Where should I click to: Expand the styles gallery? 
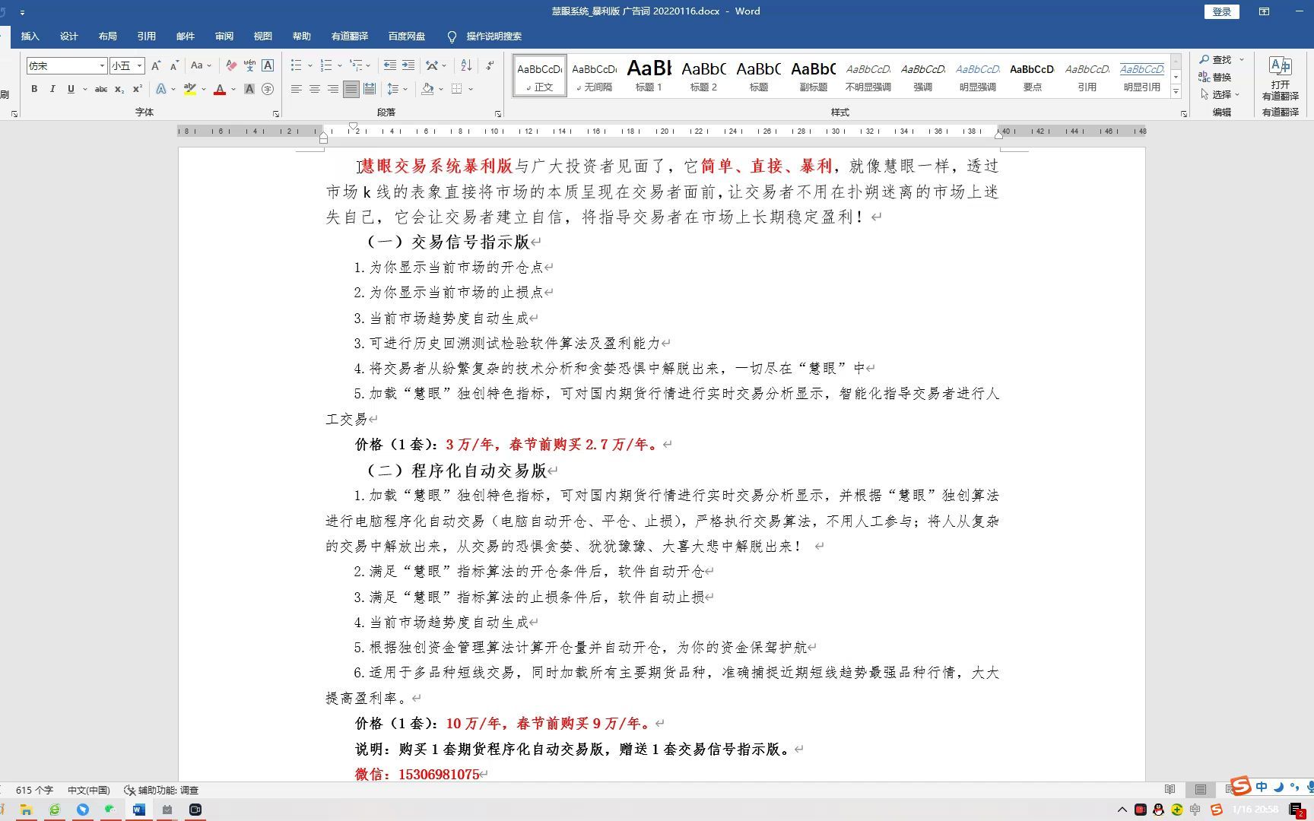(1176, 92)
